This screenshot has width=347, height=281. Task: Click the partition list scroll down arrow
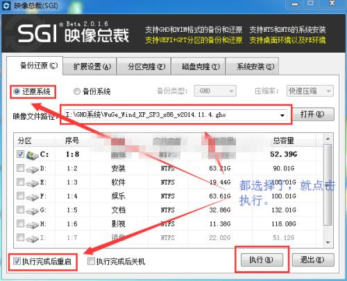(x=328, y=242)
